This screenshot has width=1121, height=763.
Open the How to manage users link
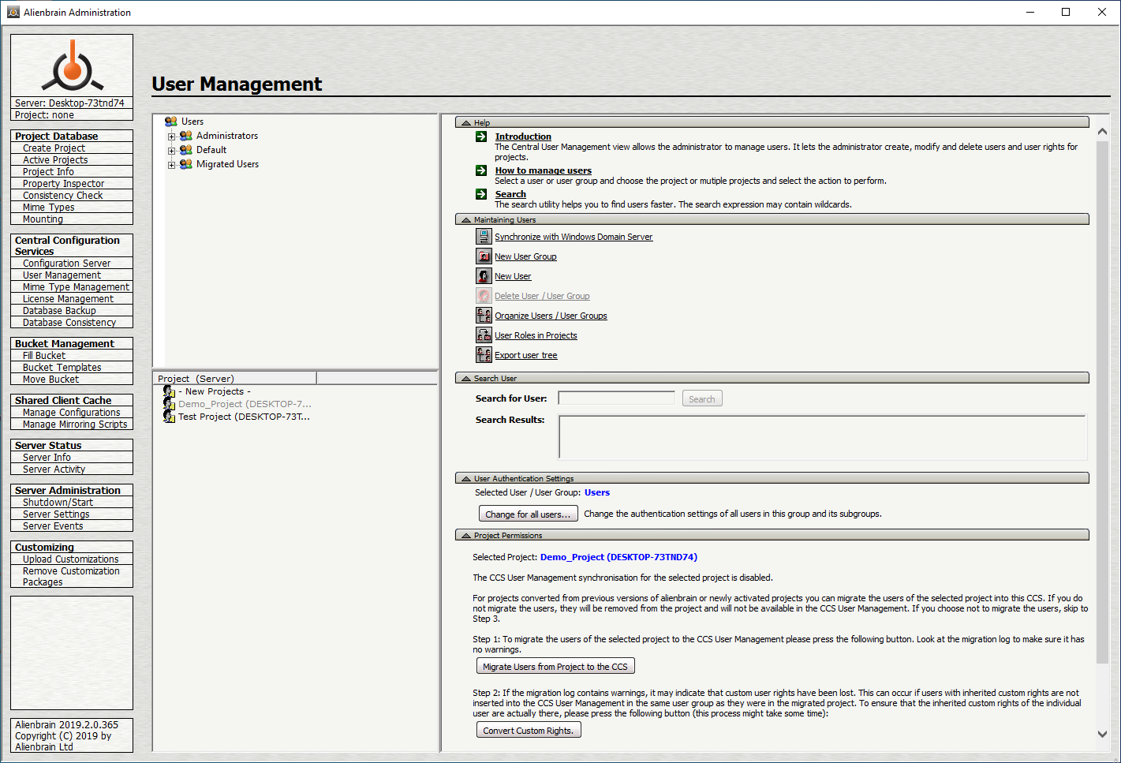coord(543,170)
